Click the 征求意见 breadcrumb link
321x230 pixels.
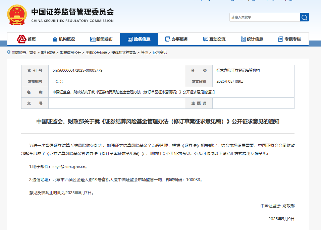coord(160,53)
